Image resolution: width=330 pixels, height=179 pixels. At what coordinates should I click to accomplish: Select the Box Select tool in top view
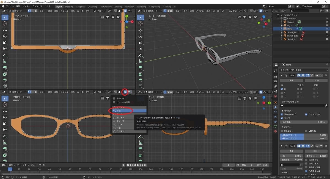5,17
